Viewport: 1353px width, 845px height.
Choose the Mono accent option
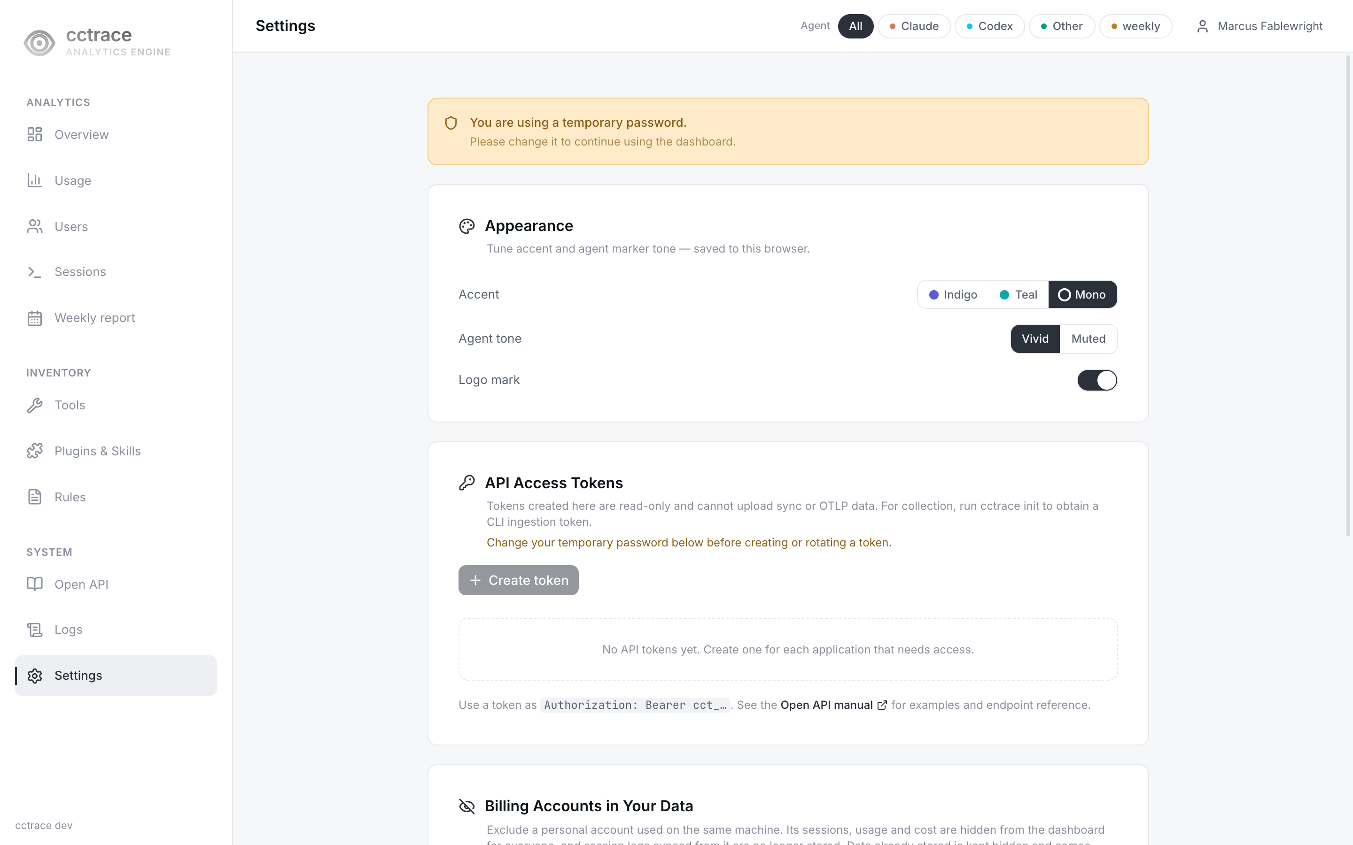(x=1082, y=294)
